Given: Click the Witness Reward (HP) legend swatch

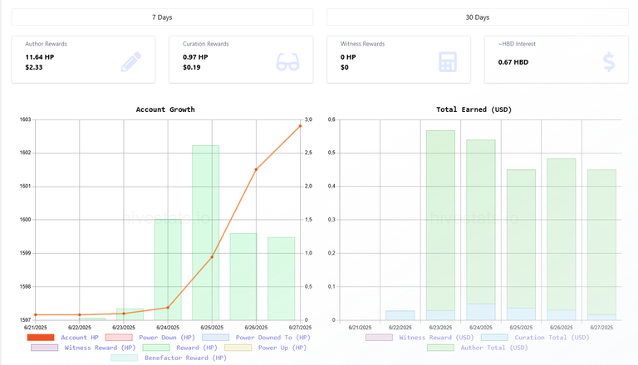Looking at the screenshot, I should [44, 348].
